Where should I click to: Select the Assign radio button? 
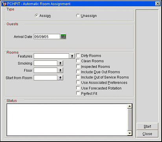point(37,15)
